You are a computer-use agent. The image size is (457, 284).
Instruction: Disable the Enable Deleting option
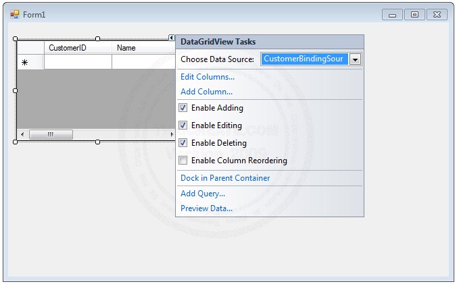[183, 143]
